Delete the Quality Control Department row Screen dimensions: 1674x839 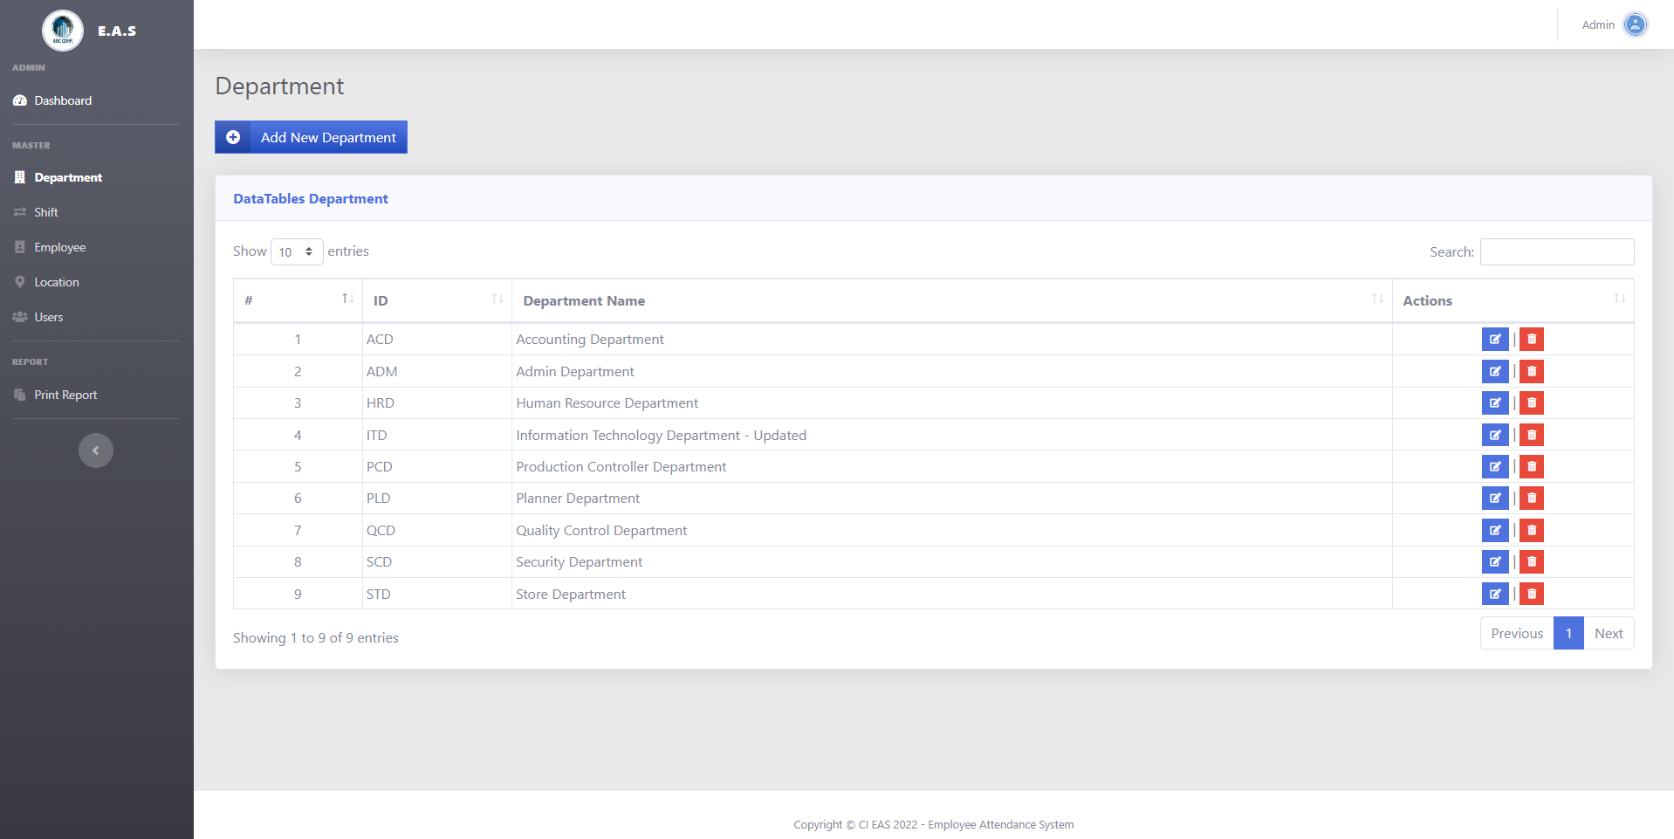tap(1532, 531)
